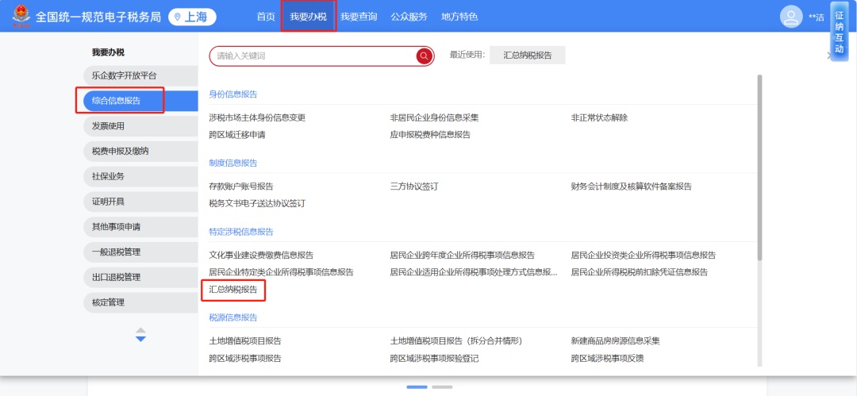Open the 汇总纳税报告 link under 特定涉税信息报告
This screenshot has width=857, height=396.
pyautogui.click(x=233, y=290)
